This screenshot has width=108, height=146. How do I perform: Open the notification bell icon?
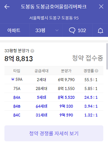pyautogui.click(x=100, y=31)
